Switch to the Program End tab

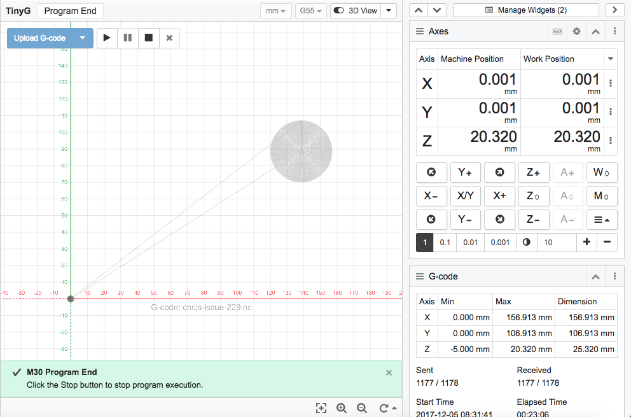(x=69, y=10)
